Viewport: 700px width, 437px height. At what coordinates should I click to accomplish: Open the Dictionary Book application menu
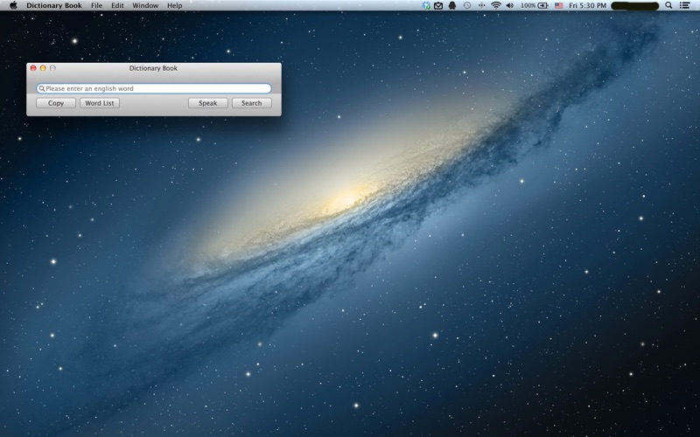pyautogui.click(x=54, y=5)
